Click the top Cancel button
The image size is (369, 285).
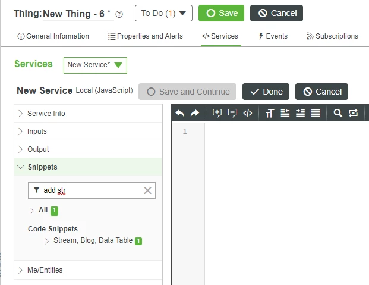[276, 13]
